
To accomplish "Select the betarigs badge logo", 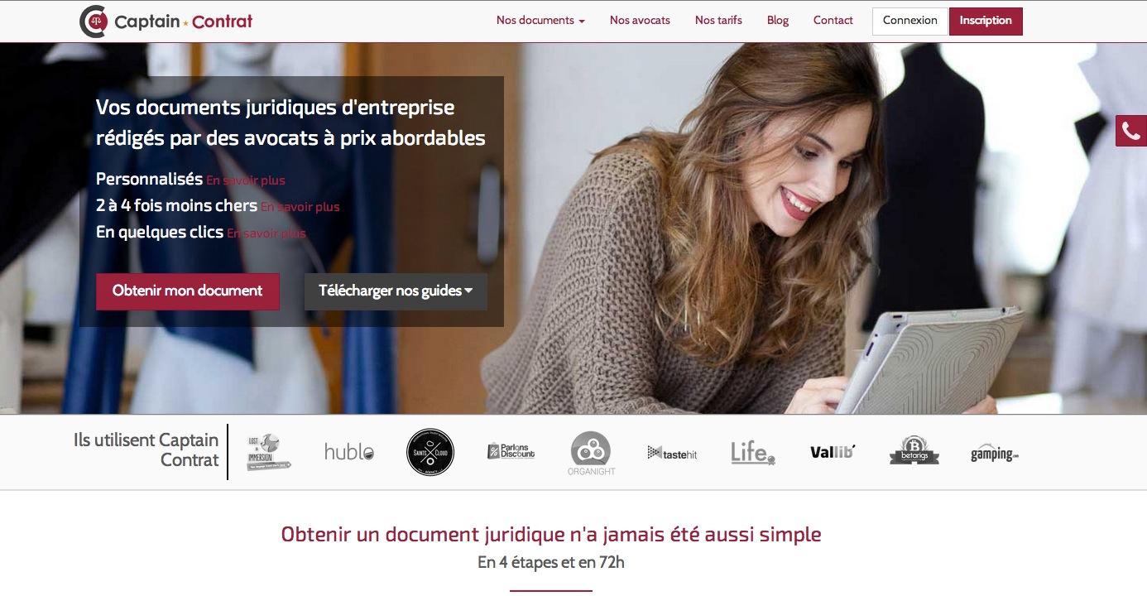I will pos(914,450).
